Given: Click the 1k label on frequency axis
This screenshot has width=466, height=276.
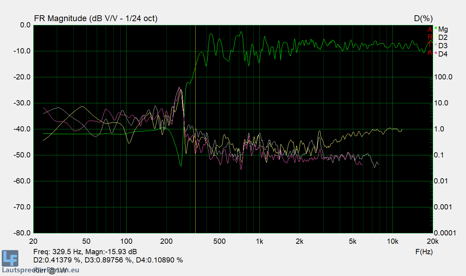Looking at the screenshot, I should (259, 241).
